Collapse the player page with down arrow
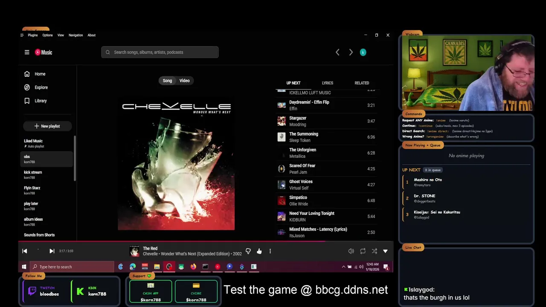Viewport: 546px width, 307px height. point(385,251)
